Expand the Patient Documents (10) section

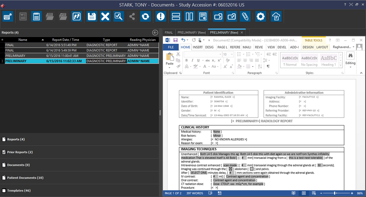25,178
